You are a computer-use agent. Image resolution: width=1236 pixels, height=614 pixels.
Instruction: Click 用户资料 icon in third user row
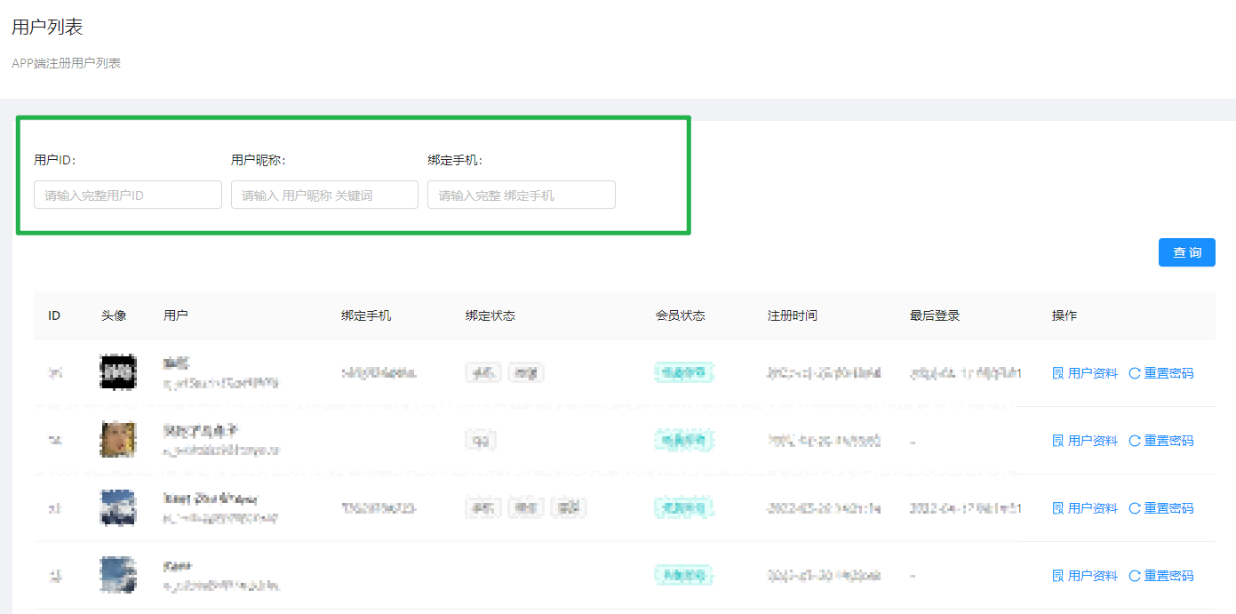tap(1057, 508)
